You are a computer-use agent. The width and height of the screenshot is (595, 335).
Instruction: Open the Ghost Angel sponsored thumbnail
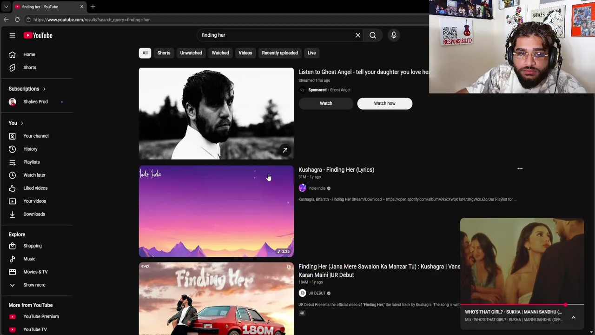click(216, 114)
